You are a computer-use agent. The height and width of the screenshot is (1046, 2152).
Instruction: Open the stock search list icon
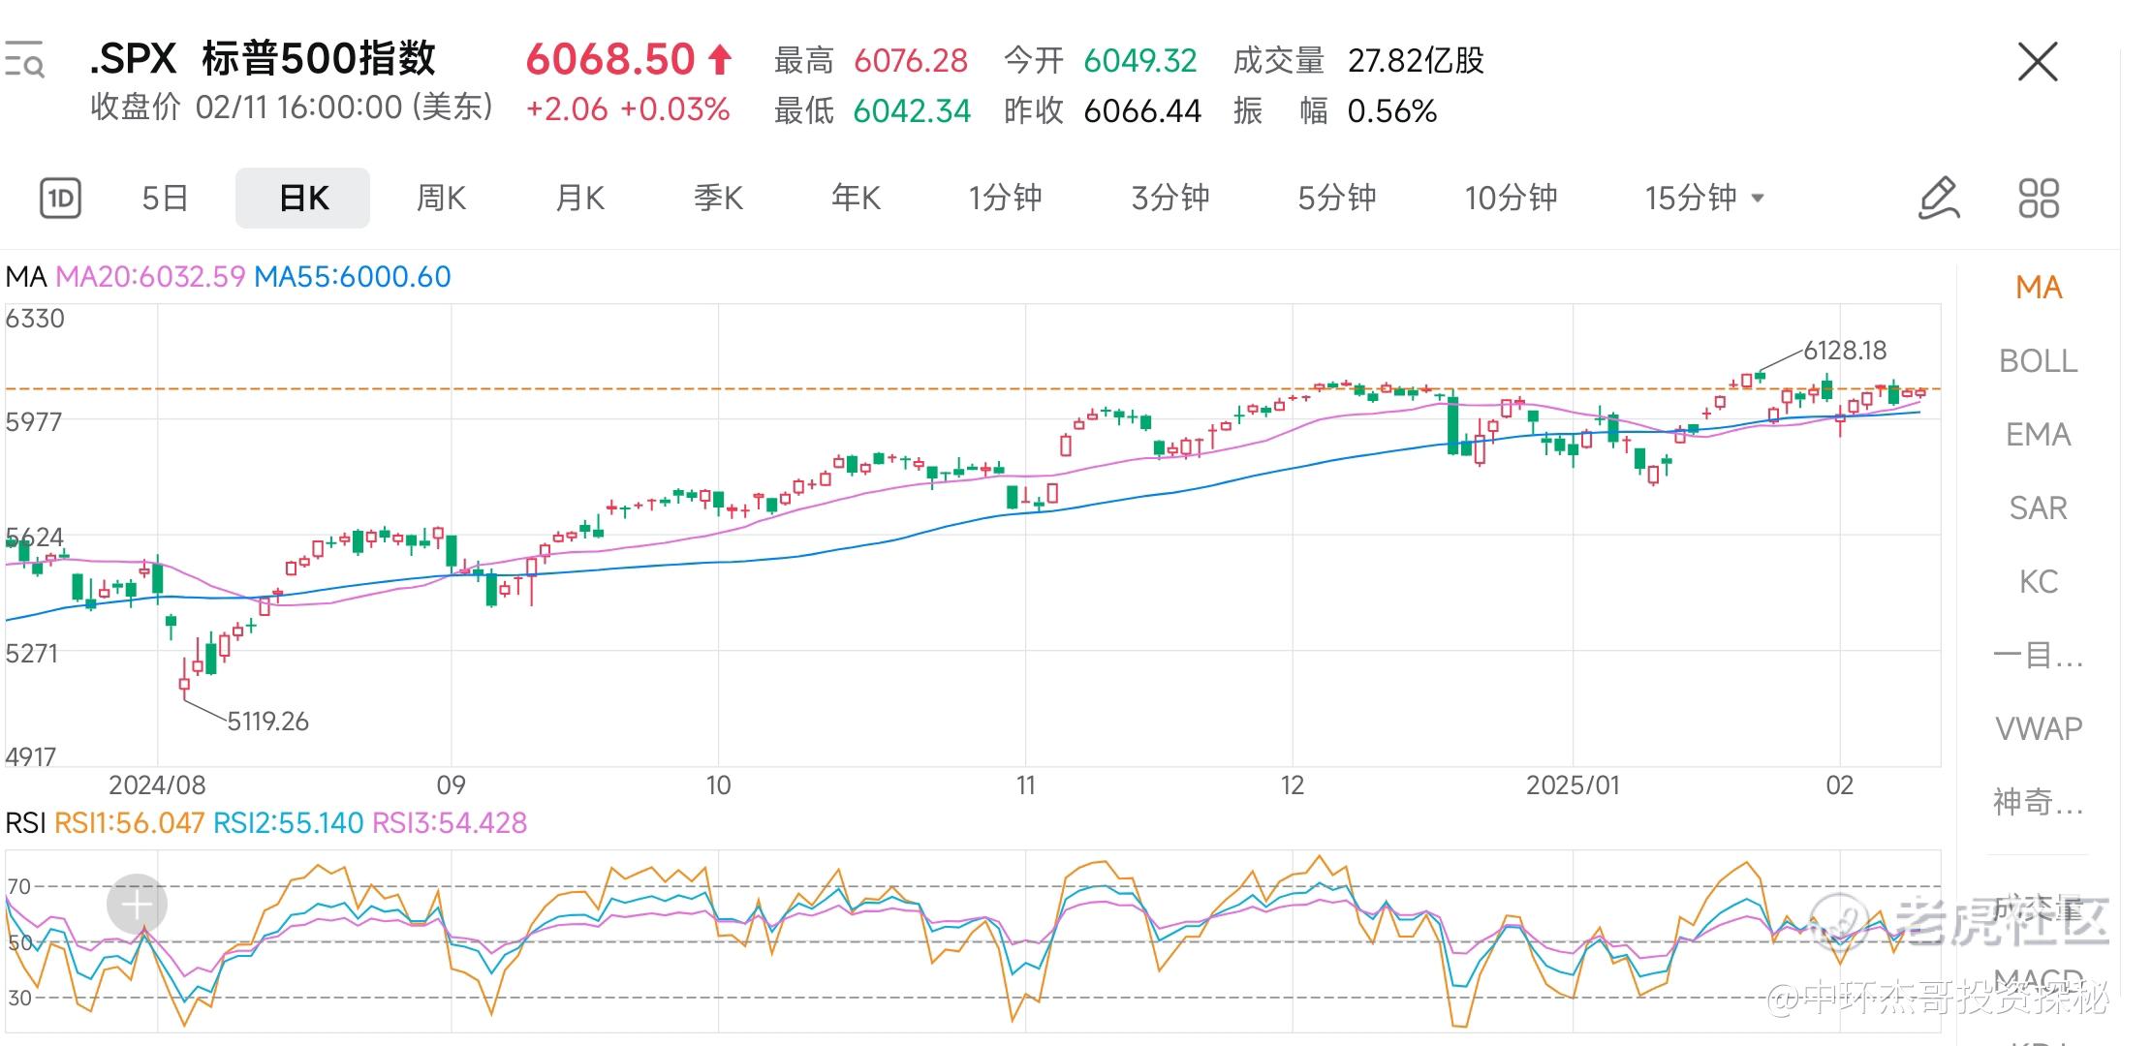tap(24, 60)
